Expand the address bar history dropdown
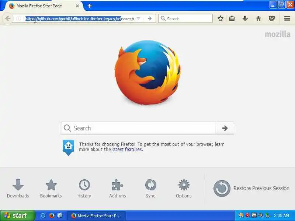The image size is (295, 221). 139,19
